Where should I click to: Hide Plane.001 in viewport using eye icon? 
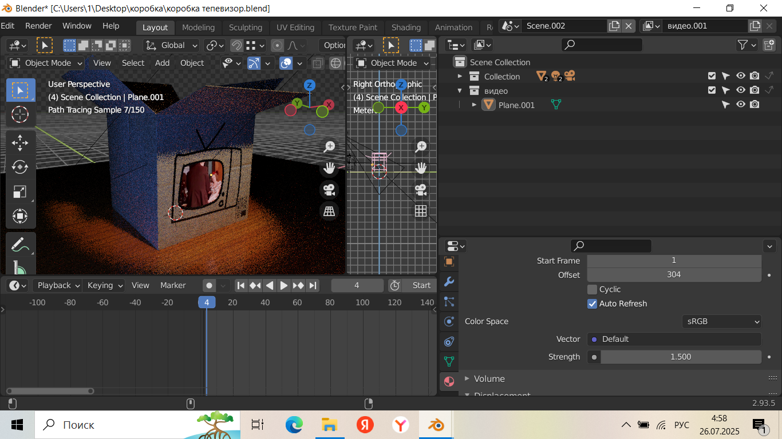[x=741, y=105]
